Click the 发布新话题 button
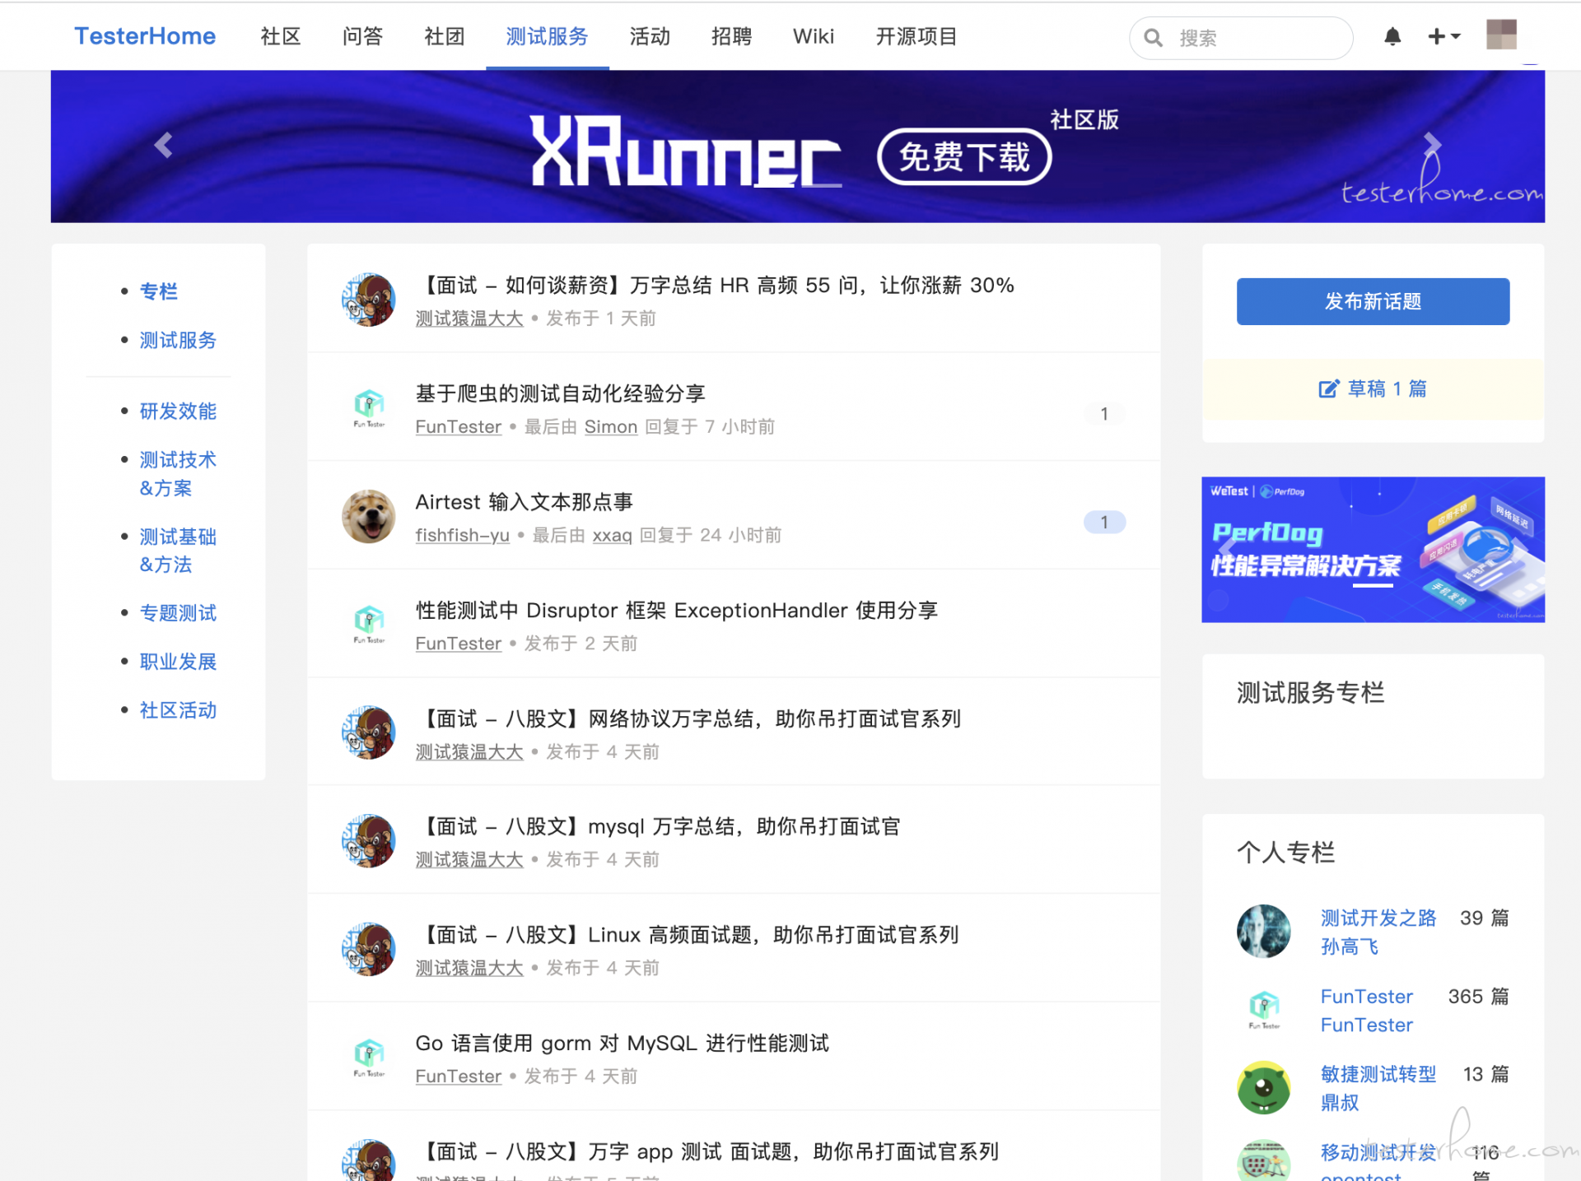The height and width of the screenshot is (1181, 1581). [x=1373, y=301]
